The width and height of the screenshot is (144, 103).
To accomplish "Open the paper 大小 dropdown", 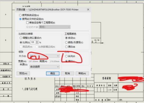I will coord(44,56).
